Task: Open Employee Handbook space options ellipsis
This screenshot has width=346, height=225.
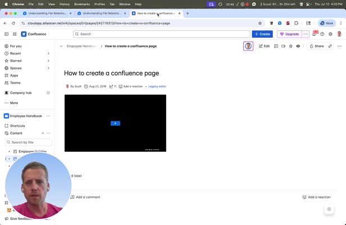Action: [x=48, y=116]
